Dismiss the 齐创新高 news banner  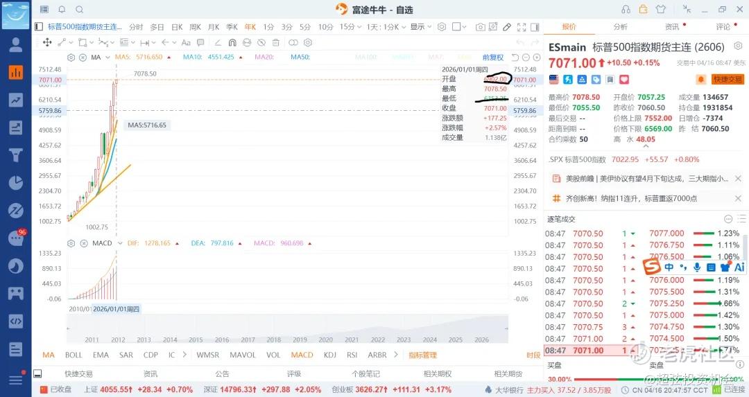pos(738,198)
